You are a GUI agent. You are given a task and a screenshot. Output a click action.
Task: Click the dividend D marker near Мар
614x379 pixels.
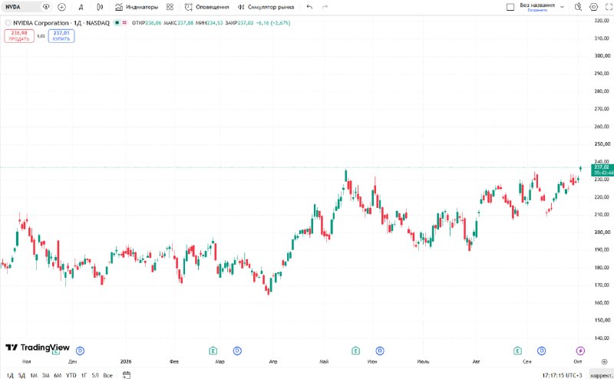tap(237, 351)
